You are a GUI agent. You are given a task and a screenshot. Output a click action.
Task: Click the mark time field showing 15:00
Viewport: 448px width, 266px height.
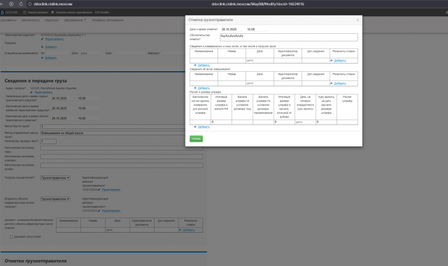coord(257,29)
